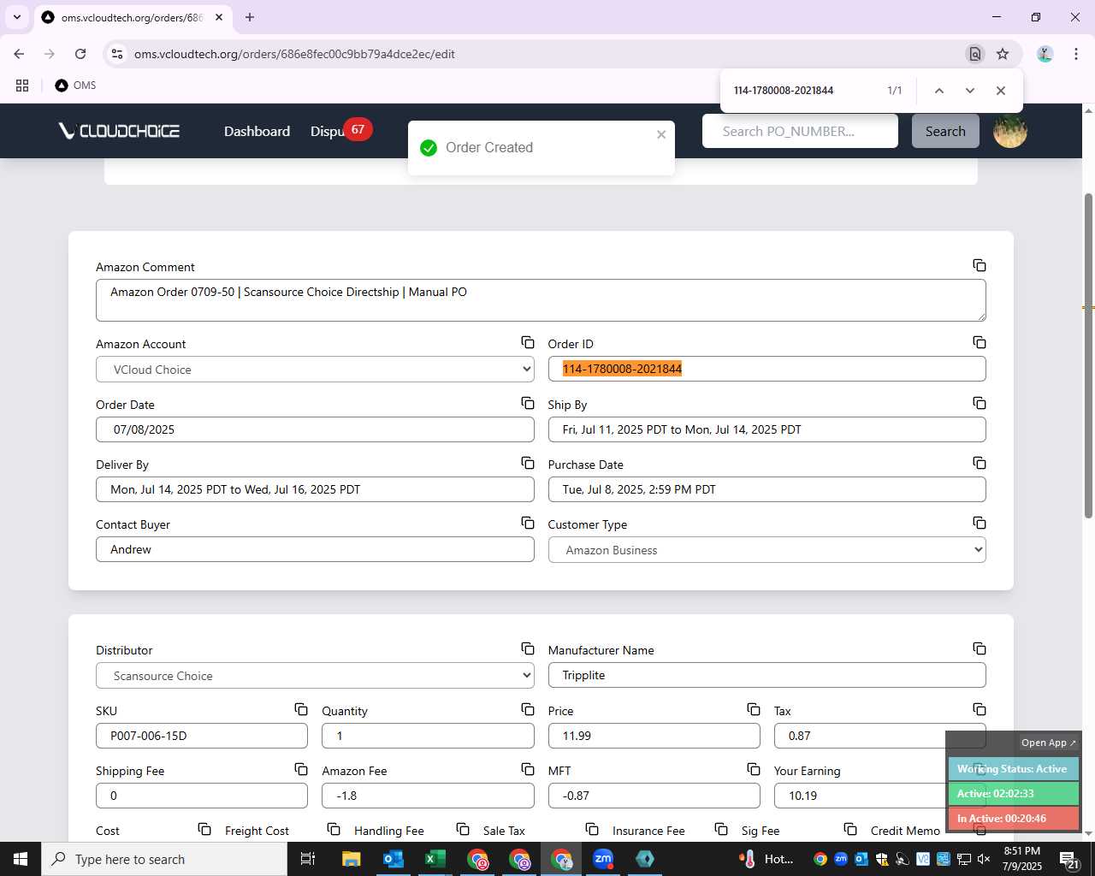Screen dimensions: 1095x876
Task: Open File Explorer from the taskbar
Action: pos(351,859)
